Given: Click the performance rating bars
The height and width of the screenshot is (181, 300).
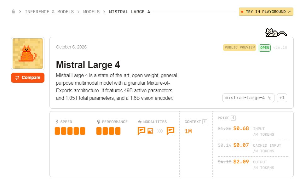Looking at the screenshot, I should point(108,131).
